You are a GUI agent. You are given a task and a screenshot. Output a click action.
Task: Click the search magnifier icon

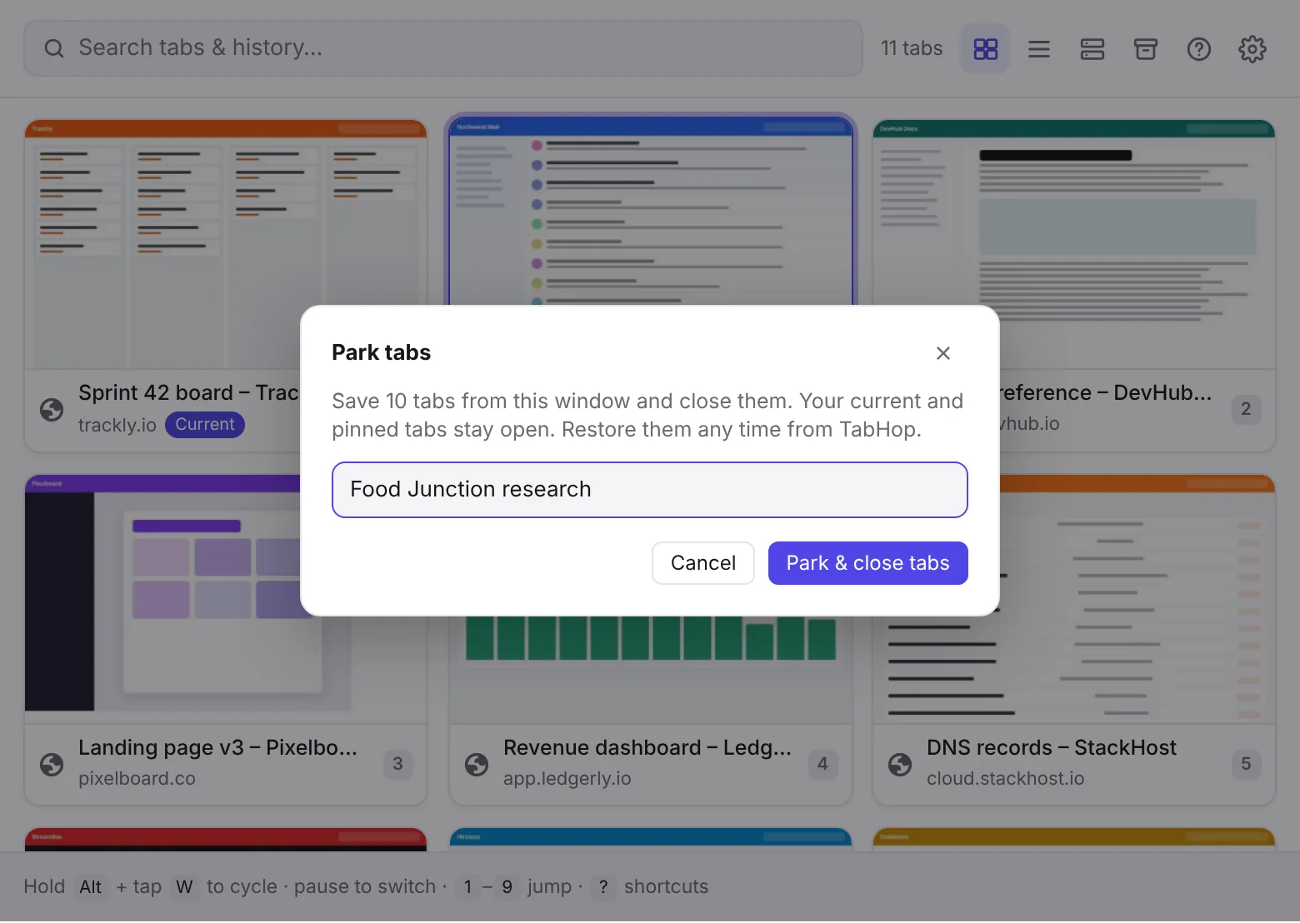tap(54, 48)
